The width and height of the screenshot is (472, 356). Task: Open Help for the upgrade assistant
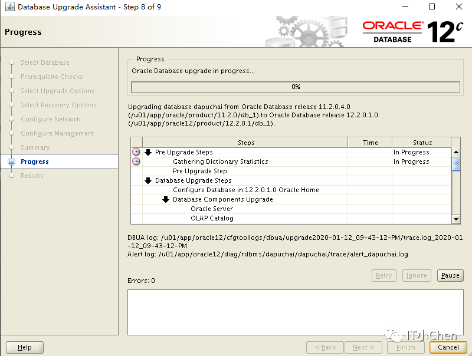click(x=25, y=347)
